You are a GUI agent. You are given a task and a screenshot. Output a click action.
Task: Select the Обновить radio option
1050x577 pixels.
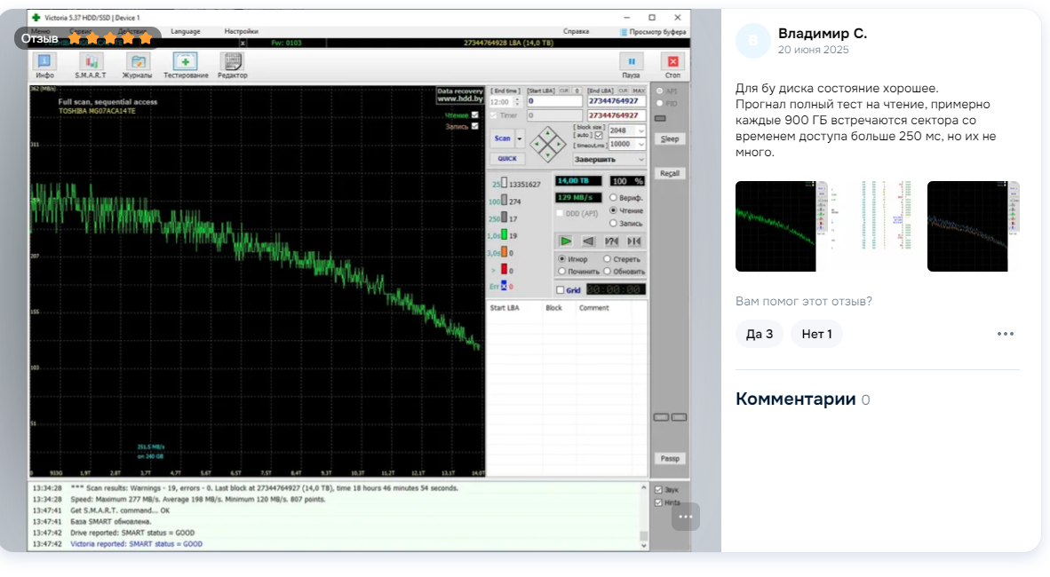coord(607,271)
